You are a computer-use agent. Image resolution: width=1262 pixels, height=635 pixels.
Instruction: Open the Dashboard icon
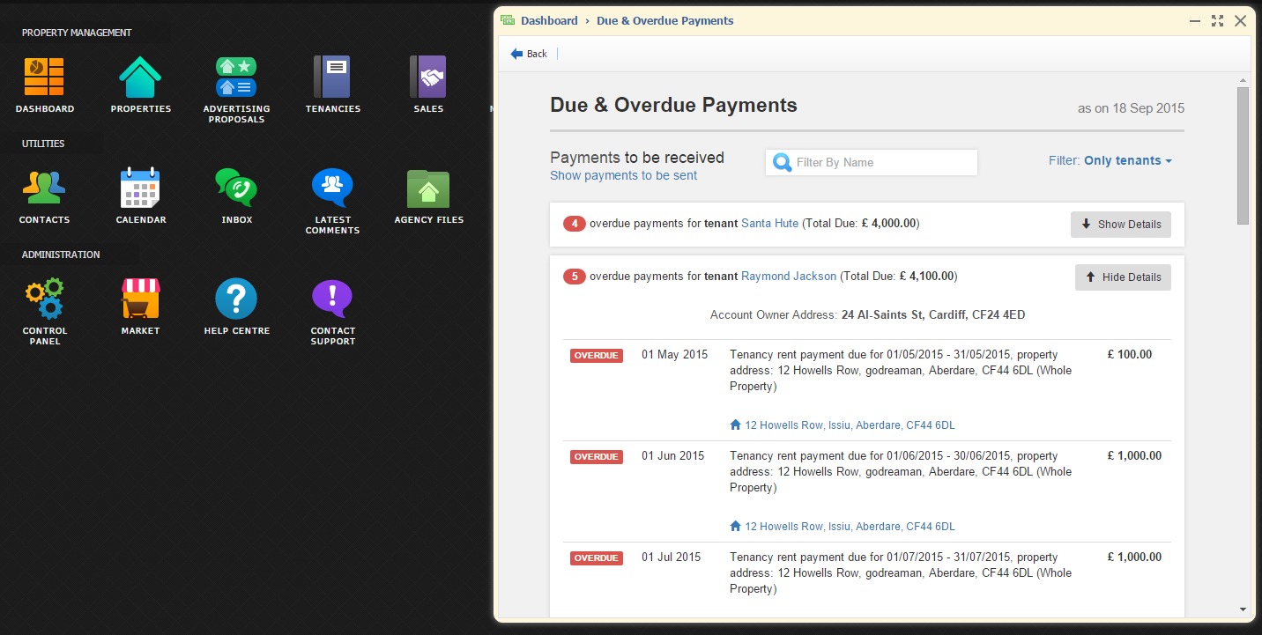click(44, 78)
